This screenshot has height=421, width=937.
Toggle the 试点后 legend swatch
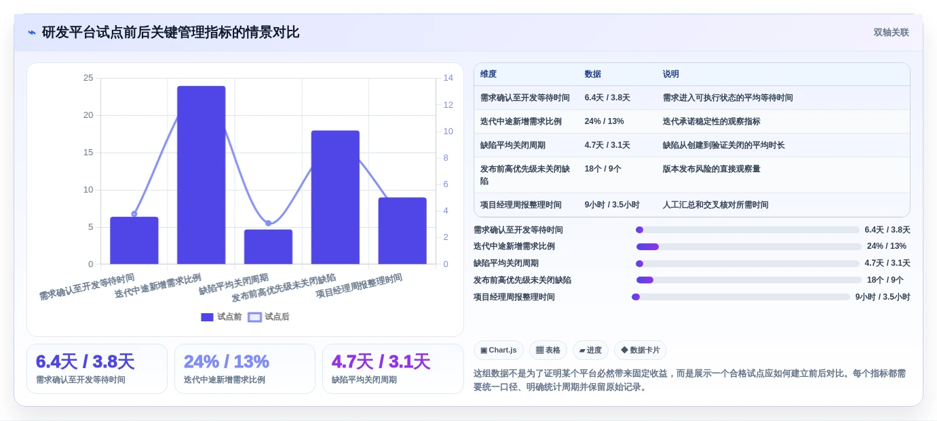click(254, 317)
